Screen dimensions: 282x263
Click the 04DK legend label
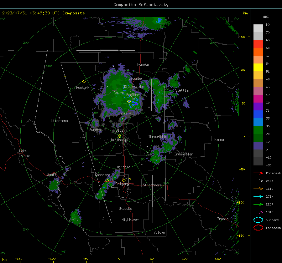269,181
